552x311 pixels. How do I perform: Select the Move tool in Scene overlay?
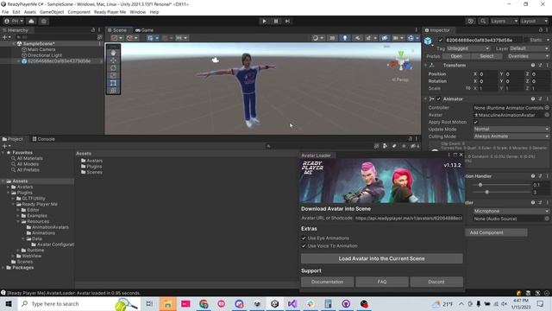click(x=113, y=60)
